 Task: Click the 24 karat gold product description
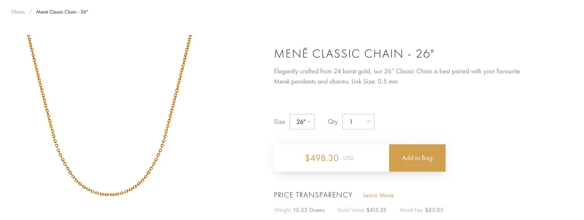397,77
